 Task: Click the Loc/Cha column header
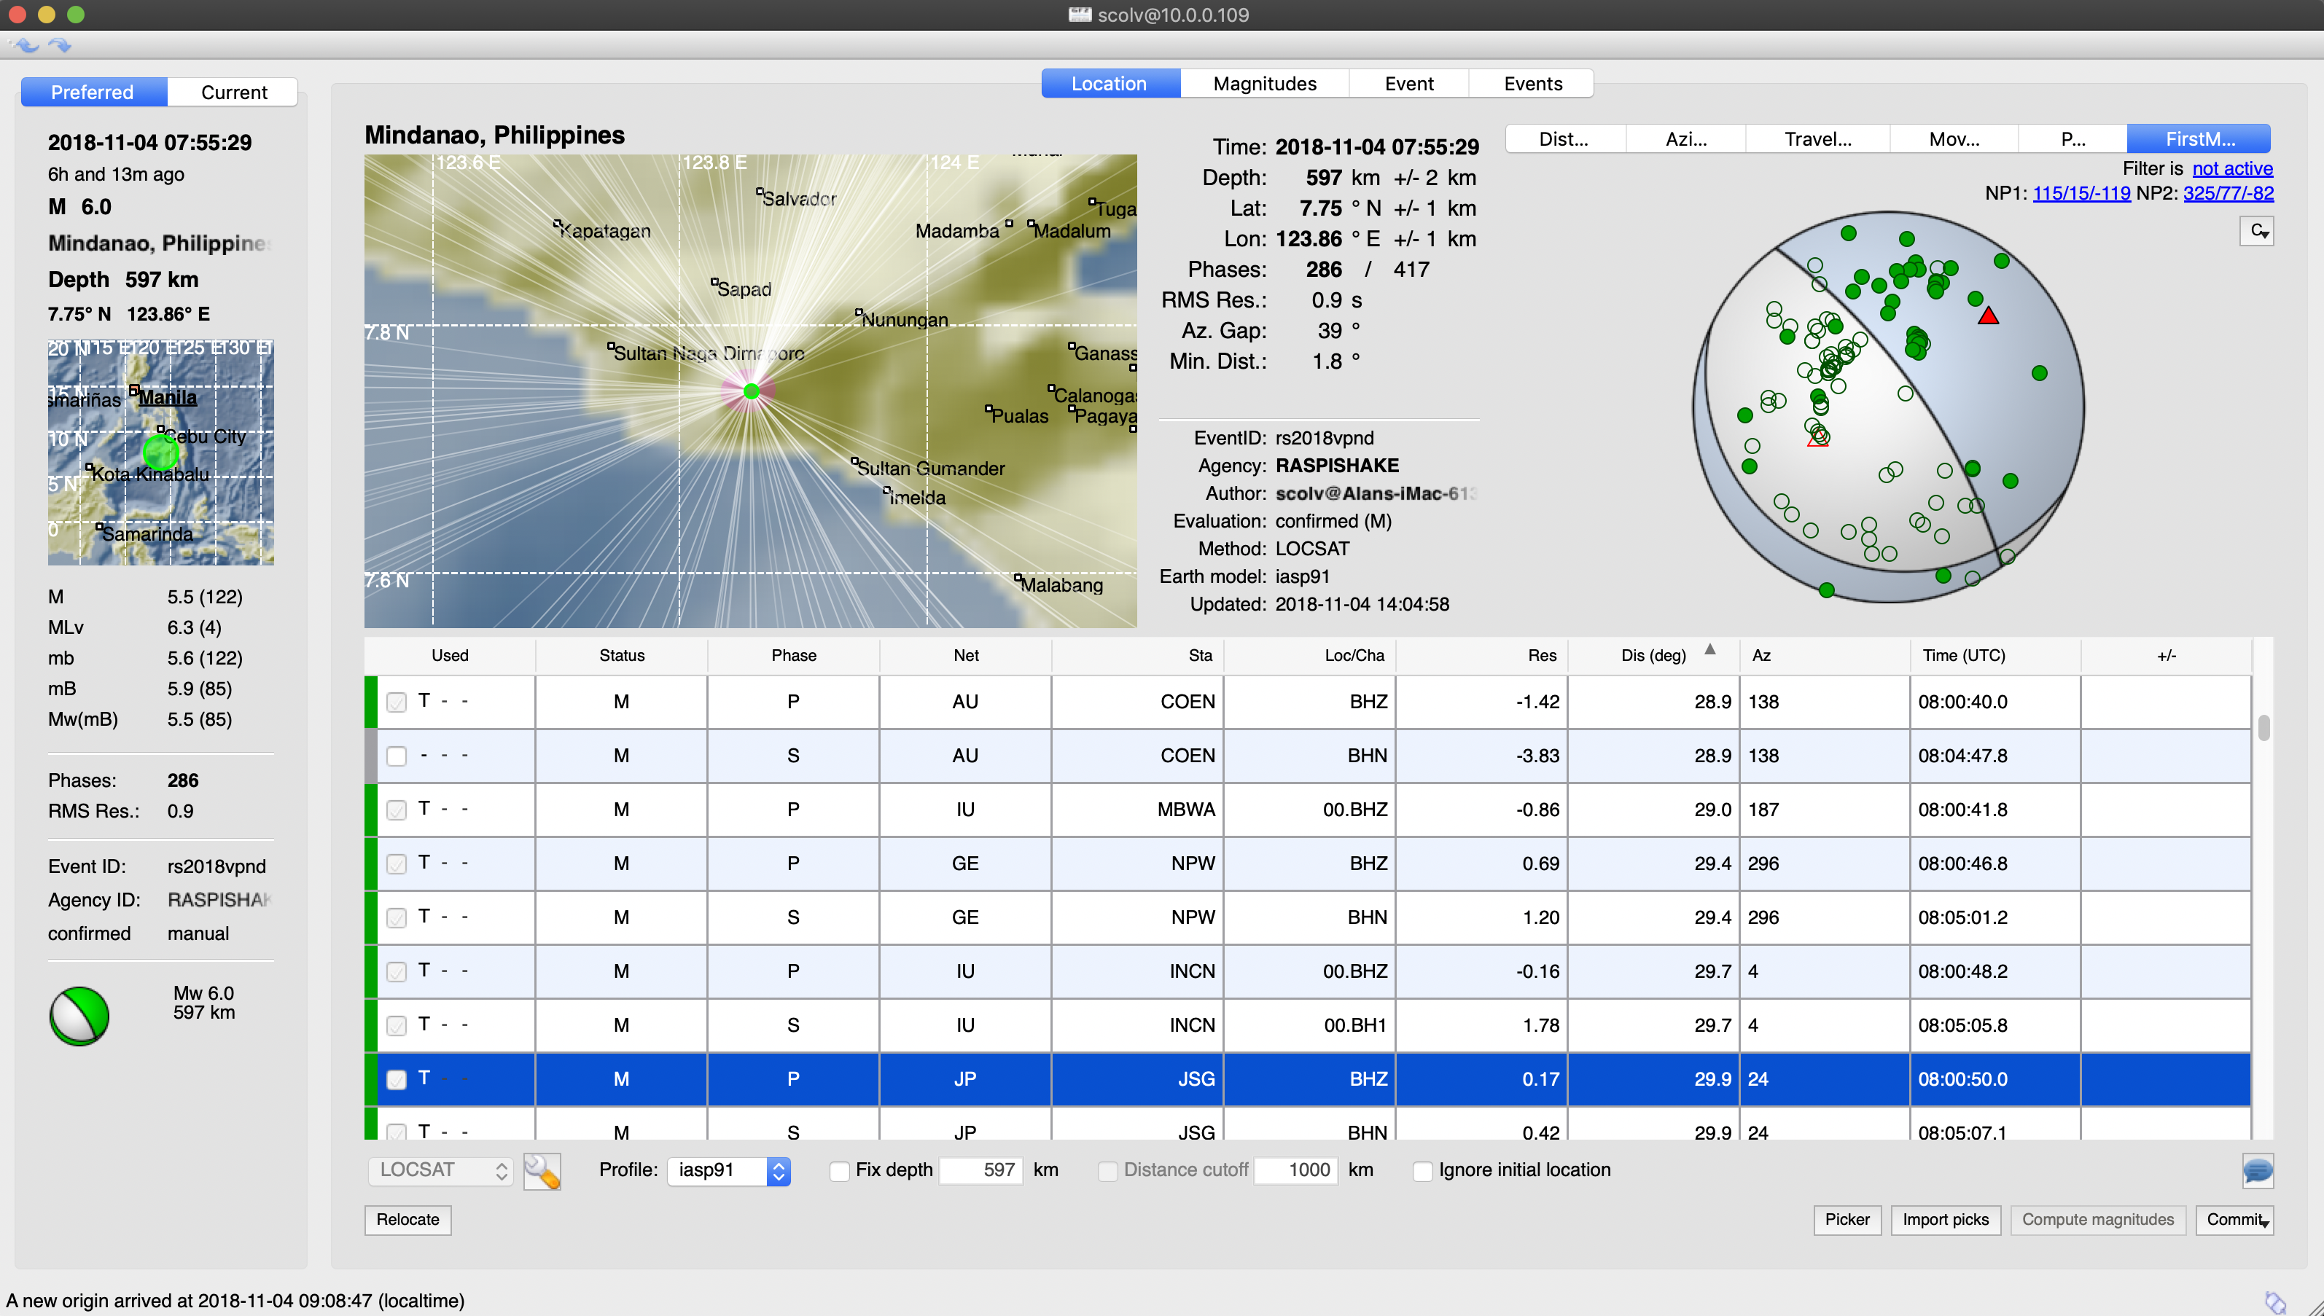[1310, 655]
